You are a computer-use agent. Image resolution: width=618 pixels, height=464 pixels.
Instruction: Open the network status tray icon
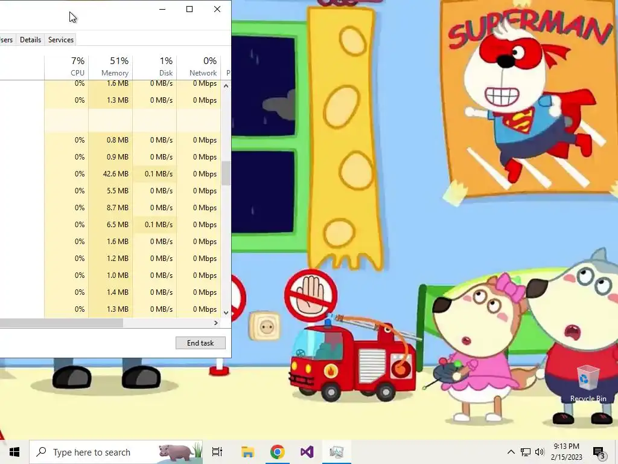click(526, 452)
